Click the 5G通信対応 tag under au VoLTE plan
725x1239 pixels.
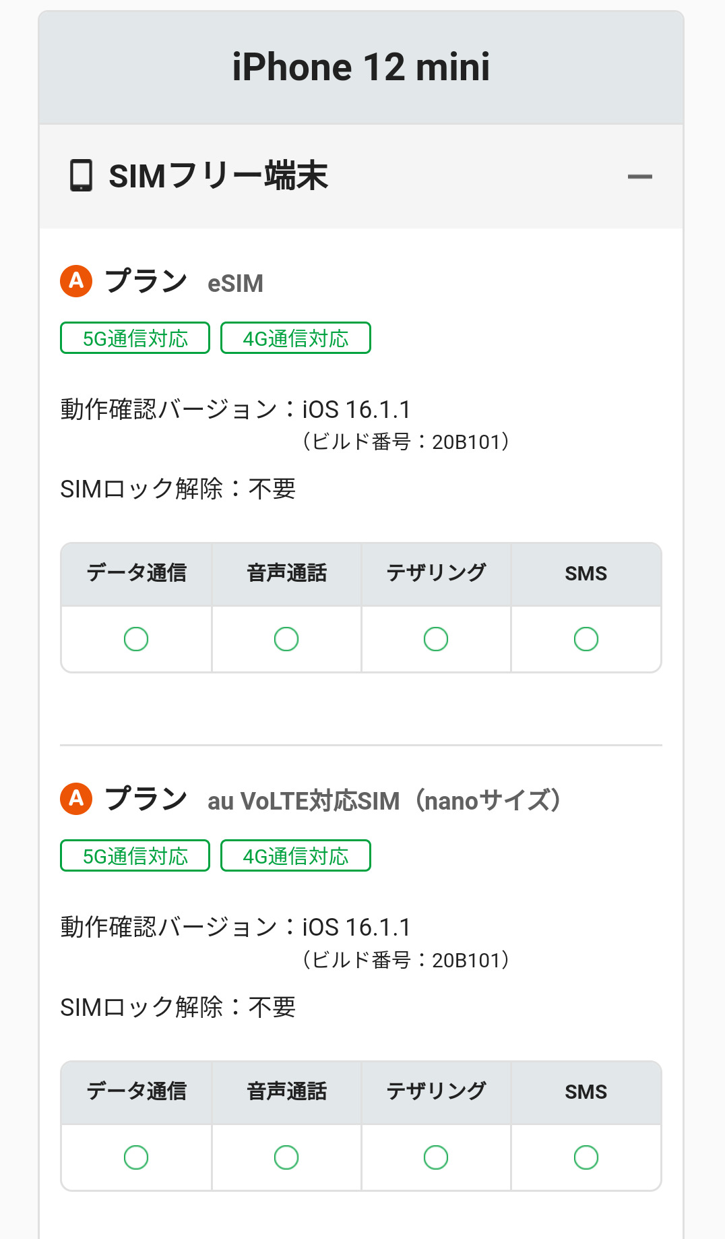(x=135, y=856)
